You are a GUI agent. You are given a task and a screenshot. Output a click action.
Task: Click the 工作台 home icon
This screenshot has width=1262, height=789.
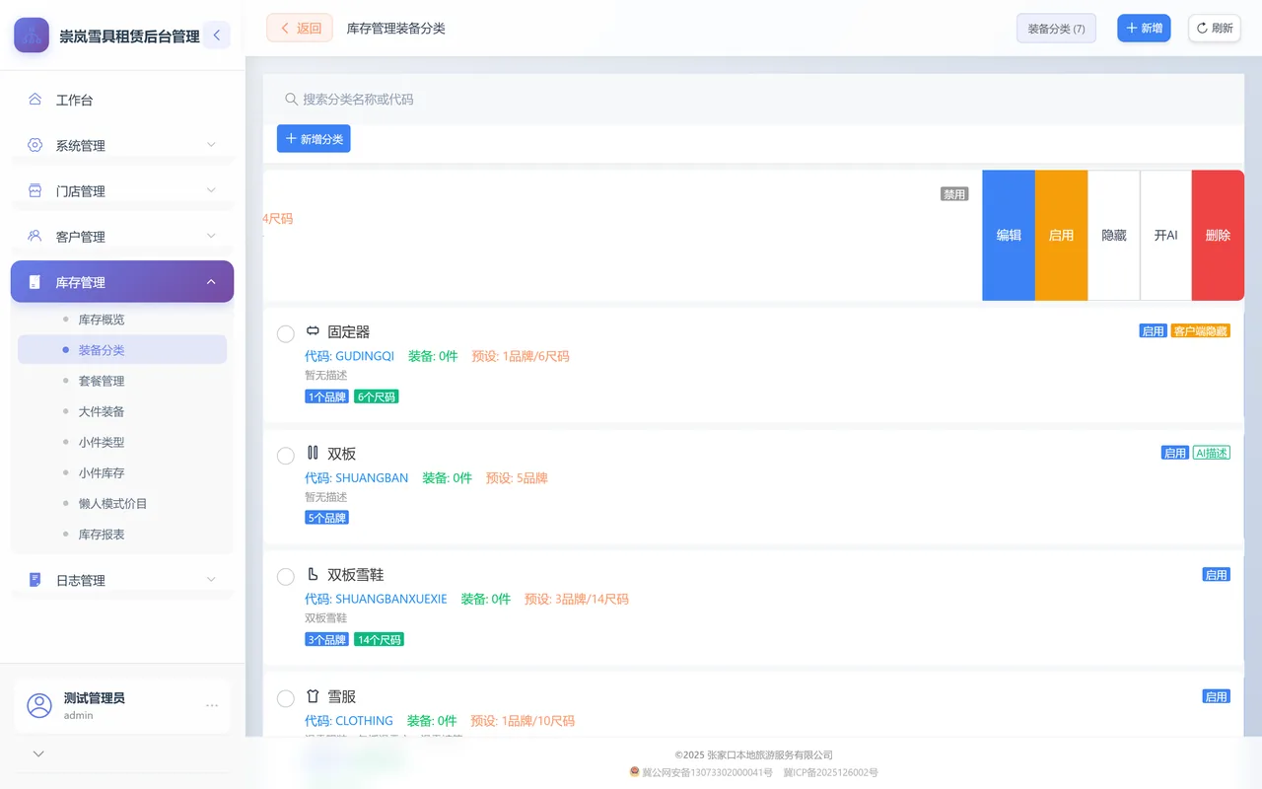[35, 100]
